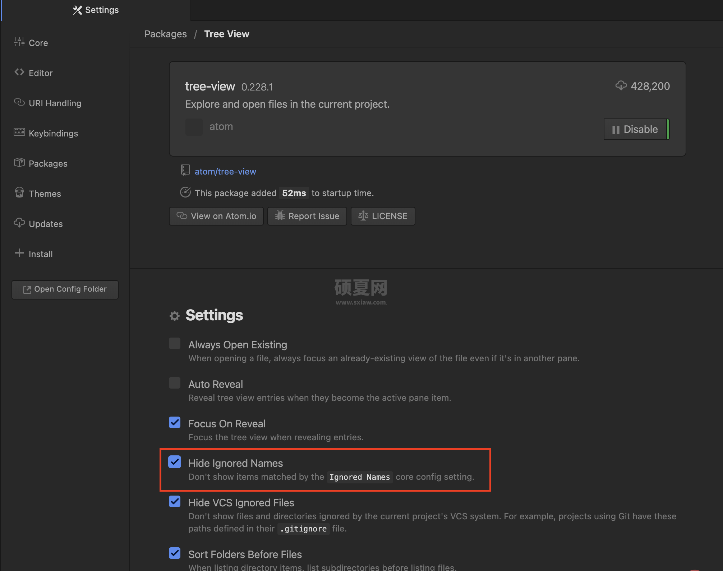This screenshot has height=571, width=723.
Task: Click the Core sliders icon
Action: coord(19,42)
